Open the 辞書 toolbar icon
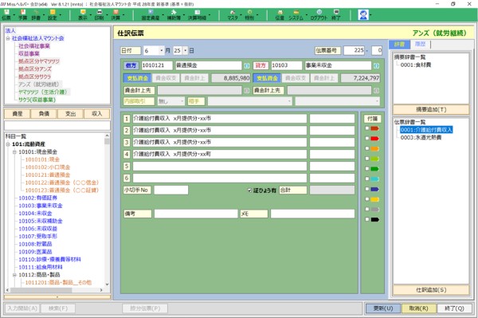 pyautogui.click(x=36, y=14)
